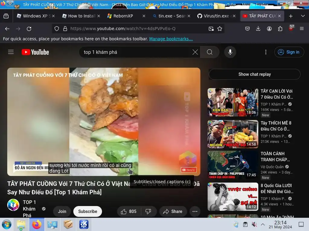Open the extensions puzzle menu

(280, 29)
